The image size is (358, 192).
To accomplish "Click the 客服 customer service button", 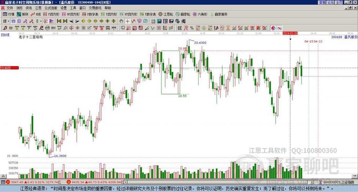I will [x=322, y=2].
